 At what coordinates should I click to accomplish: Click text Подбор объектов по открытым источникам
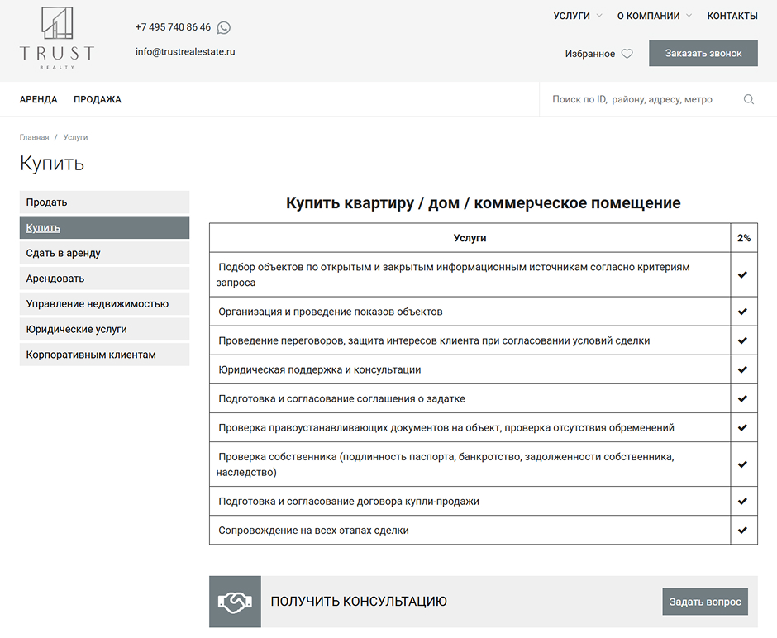point(453,274)
